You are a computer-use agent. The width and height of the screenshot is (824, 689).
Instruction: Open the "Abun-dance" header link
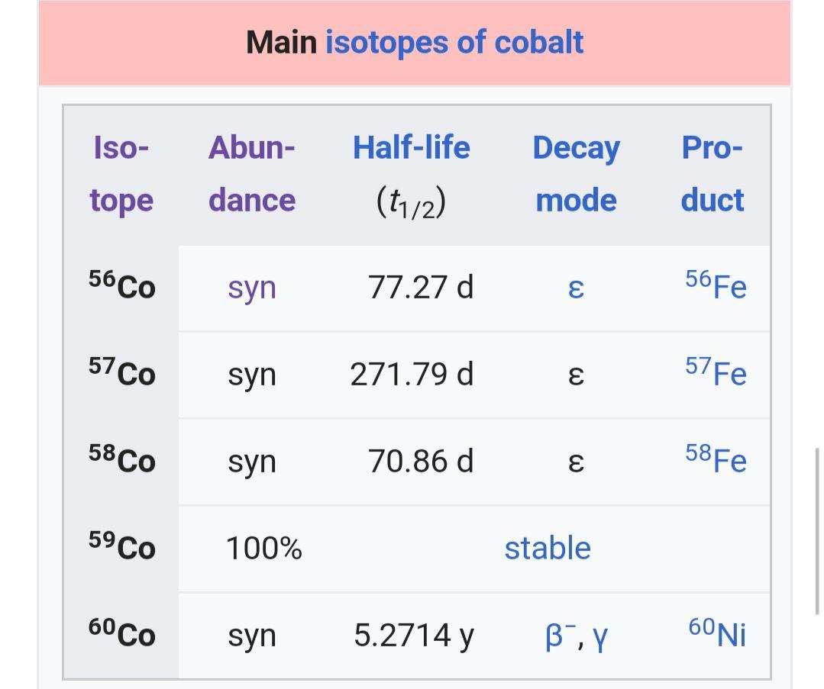click(251, 173)
